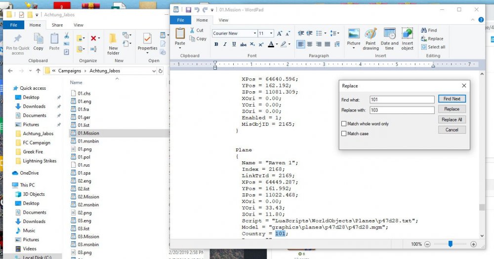Open the Share tab in File Explorer
This screenshot has width=494, height=259.
click(x=57, y=25)
